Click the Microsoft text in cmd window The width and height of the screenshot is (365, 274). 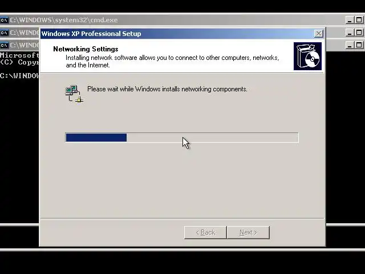tap(19, 55)
